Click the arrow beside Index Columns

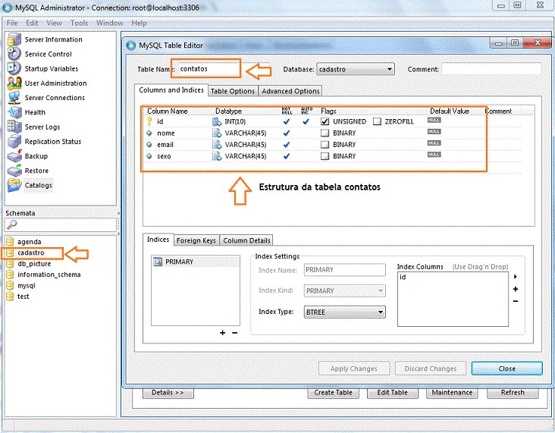pyautogui.click(x=516, y=277)
